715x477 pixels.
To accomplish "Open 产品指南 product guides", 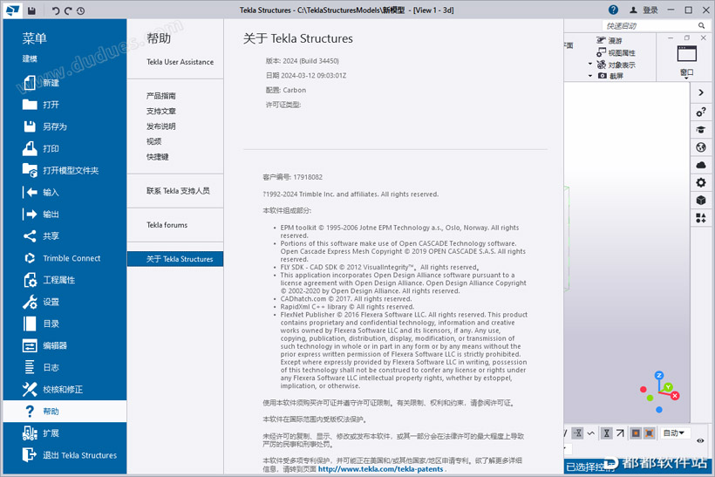I will 160,95.
